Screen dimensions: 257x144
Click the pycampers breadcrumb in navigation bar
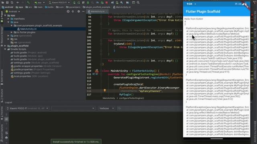pos(73,7)
